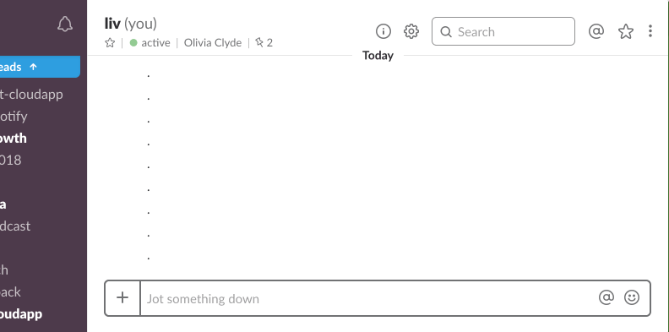This screenshot has width=669, height=332.
Task: View the 2 pinned items
Action: tap(264, 43)
